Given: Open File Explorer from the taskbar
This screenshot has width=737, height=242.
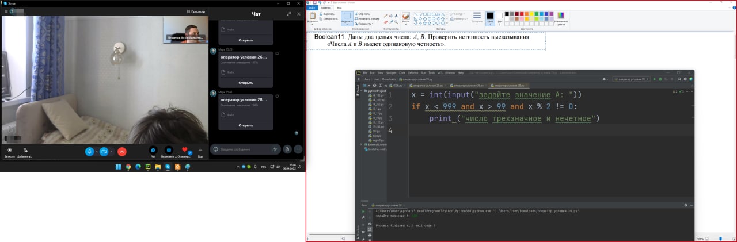Looking at the screenshot, I should (157, 167).
